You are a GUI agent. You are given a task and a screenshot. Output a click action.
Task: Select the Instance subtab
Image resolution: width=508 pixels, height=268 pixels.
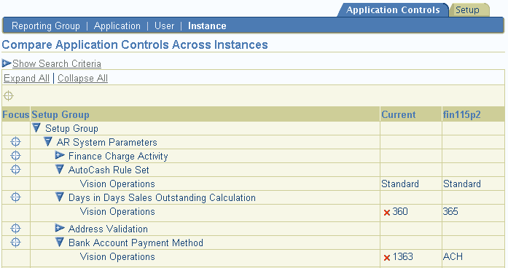coord(207,26)
